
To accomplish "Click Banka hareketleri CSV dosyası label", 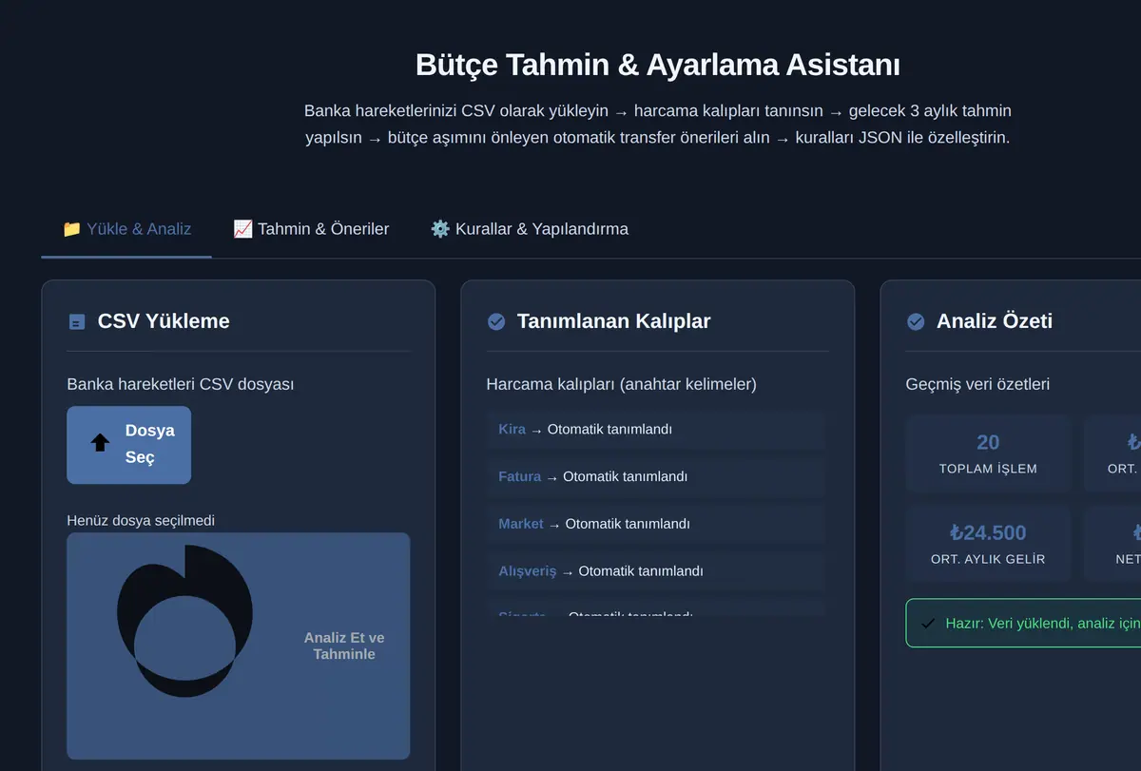I will pos(181,384).
